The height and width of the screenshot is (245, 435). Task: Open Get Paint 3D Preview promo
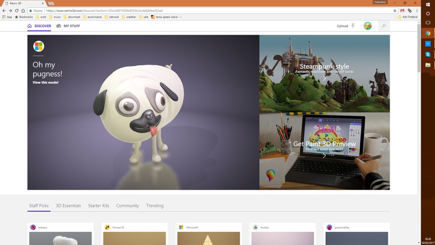(x=325, y=151)
